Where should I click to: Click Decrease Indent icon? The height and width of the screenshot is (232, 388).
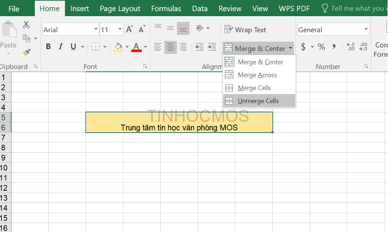click(x=199, y=47)
